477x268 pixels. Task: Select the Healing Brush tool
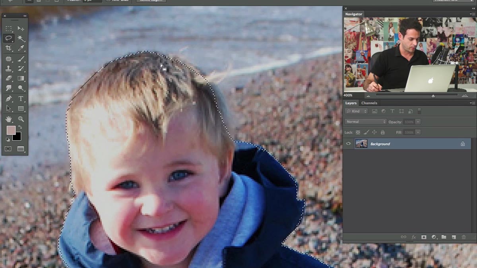click(8, 59)
